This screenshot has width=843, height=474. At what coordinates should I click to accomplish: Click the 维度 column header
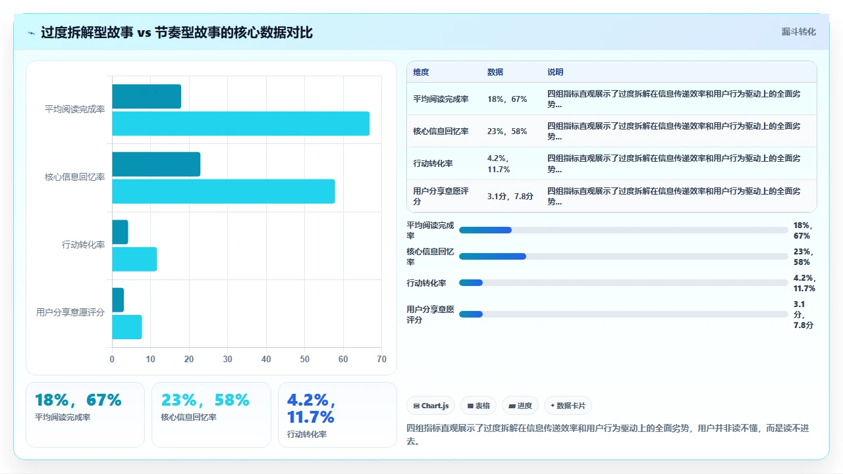421,72
